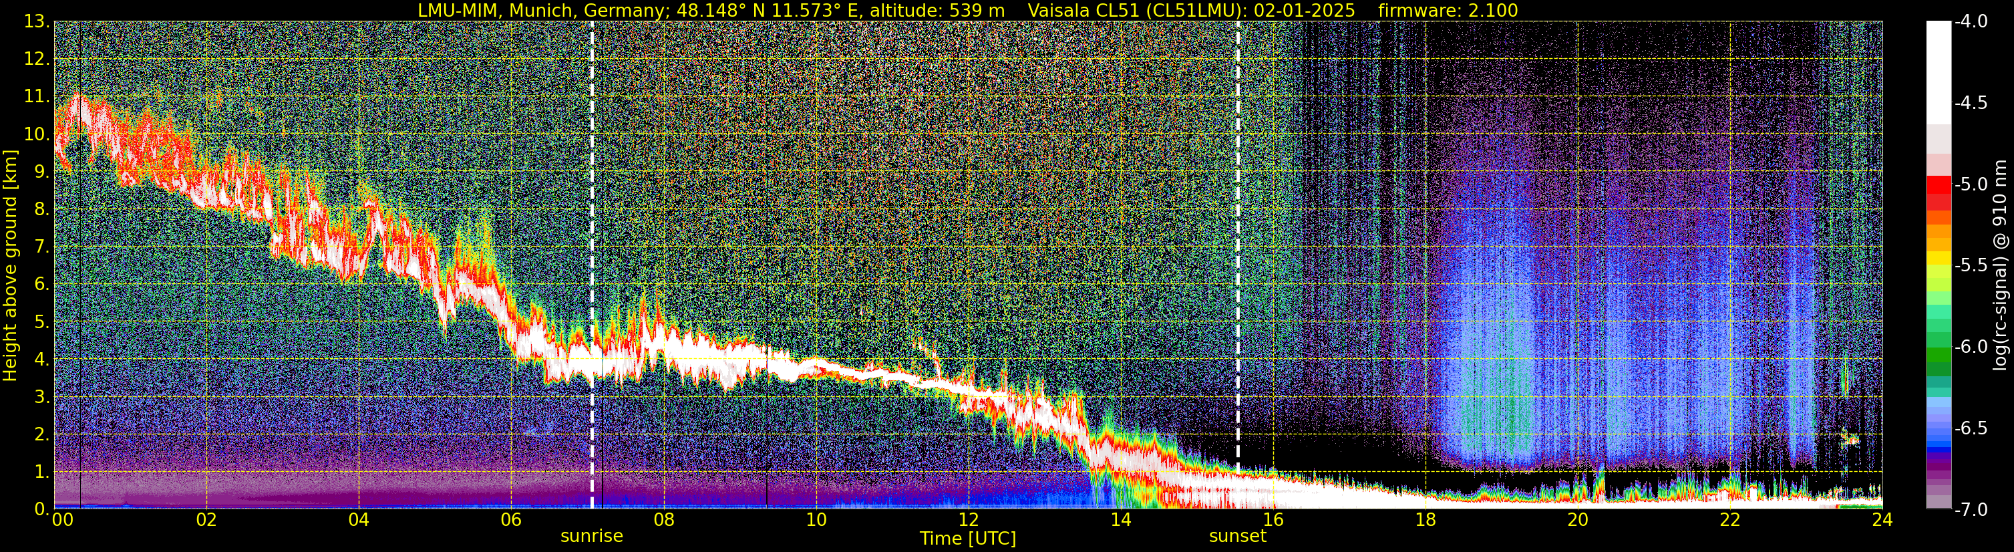2014x552 pixels.
Task: Click the green segment of the colorbar
Action: coord(1938,356)
